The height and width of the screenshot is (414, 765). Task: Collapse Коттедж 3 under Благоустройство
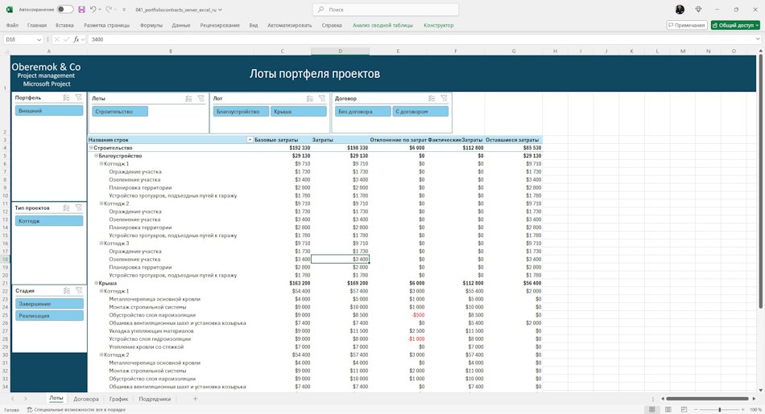(x=101, y=243)
